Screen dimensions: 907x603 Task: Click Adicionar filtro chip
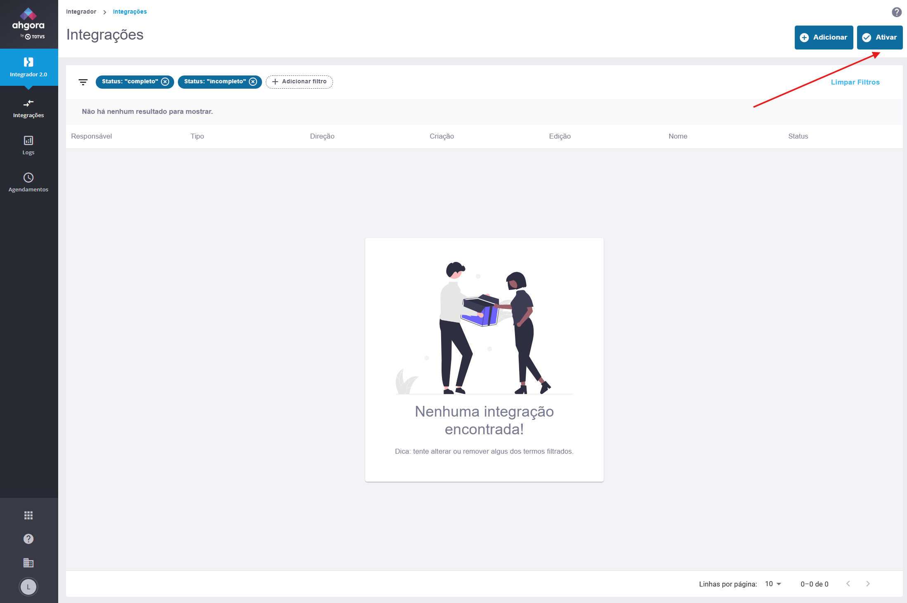click(299, 82)
